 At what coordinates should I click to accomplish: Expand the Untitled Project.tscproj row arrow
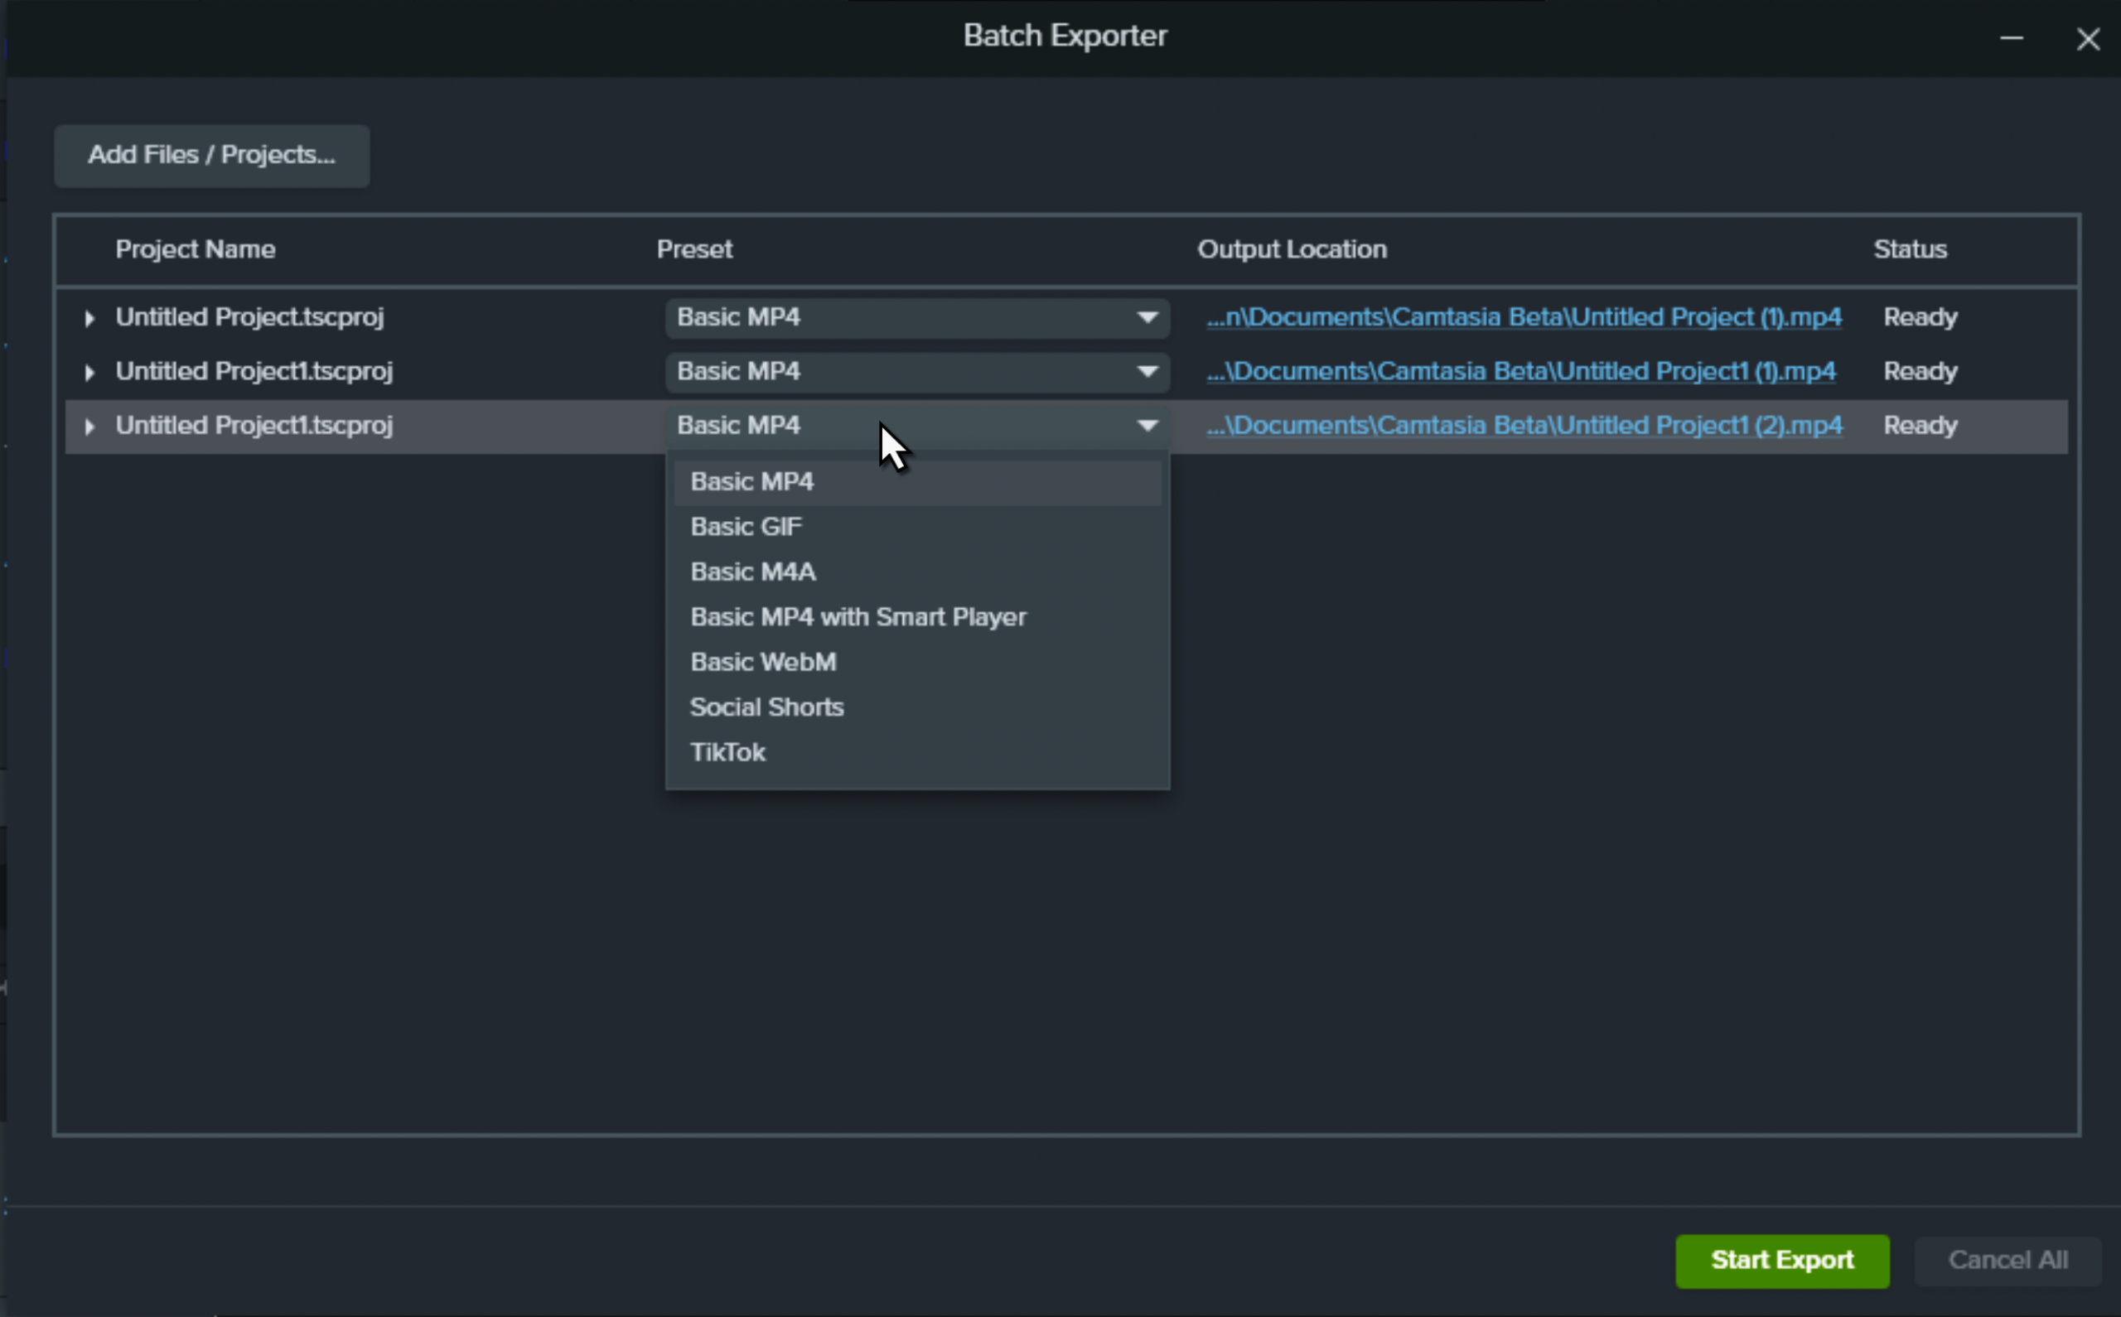(x=89, y=319)
